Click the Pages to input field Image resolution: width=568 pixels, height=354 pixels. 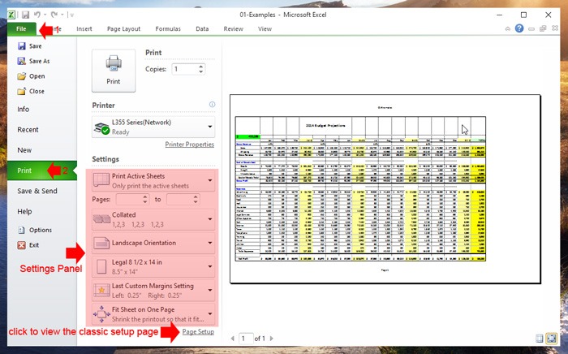coord(179,199)
